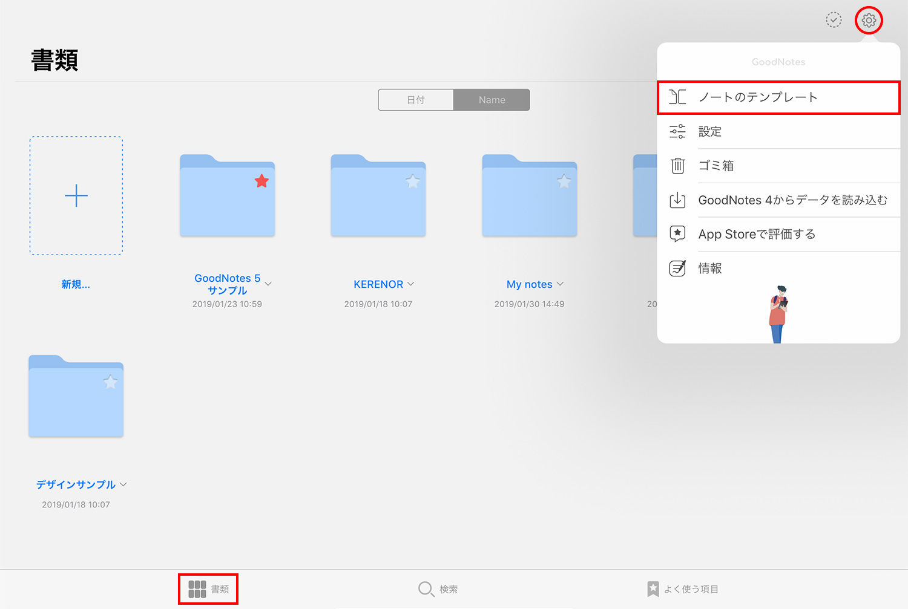Open the KERENOR folder thumbnail
This screenshot has width=908, height=609.
[x=378, y=195]
